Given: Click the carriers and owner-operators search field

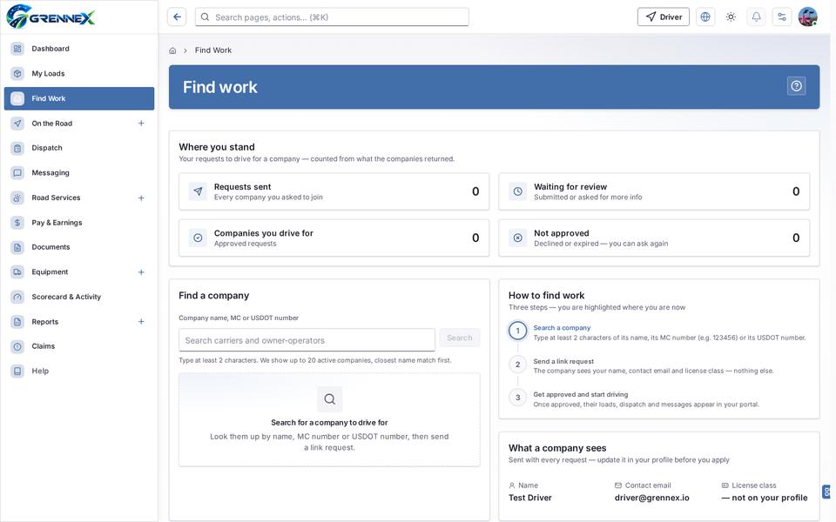Looking at the screenshot, I should 307,340.
